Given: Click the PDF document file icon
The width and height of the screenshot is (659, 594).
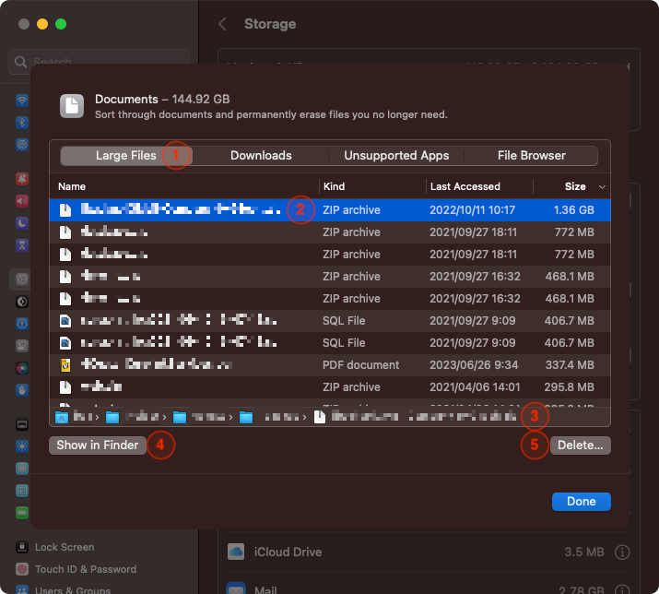Looking at the screenshot, I should point(65,364).
